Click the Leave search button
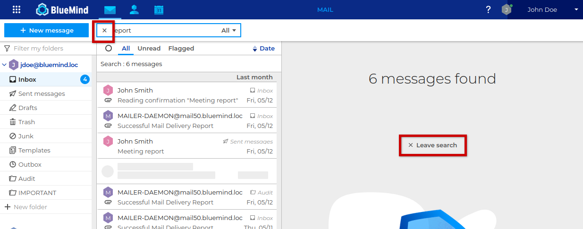 [433, 145]
